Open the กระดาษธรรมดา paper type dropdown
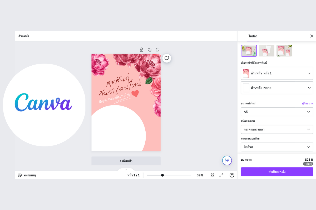 pyautogui.click(x=277, y=129)
